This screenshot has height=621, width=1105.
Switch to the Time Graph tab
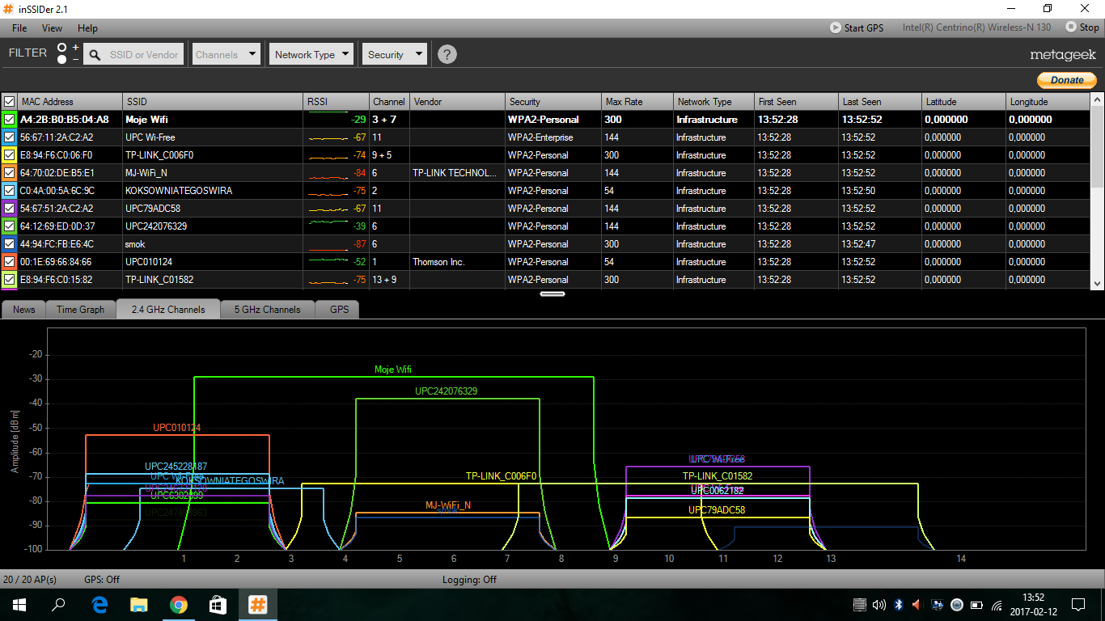click(81, 310)
